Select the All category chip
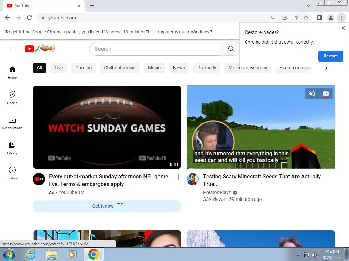 point(40,68)
